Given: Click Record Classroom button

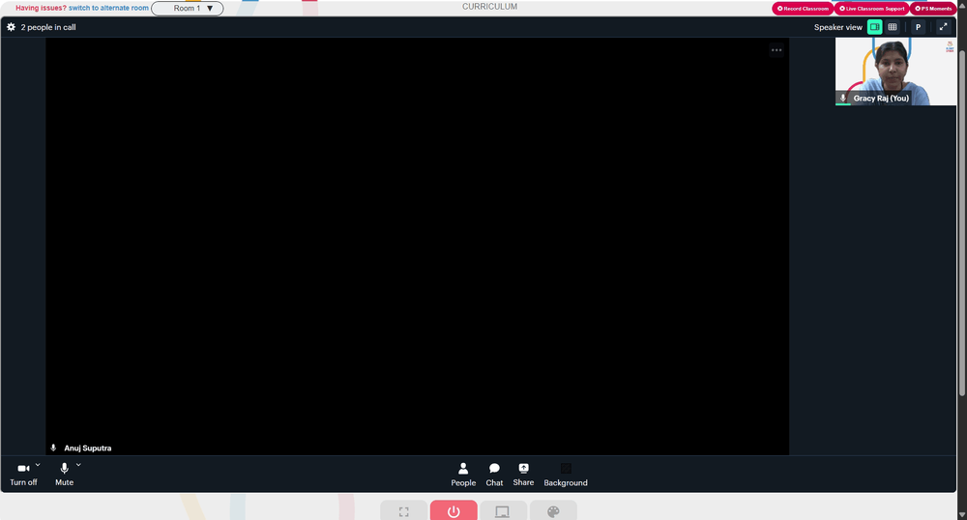Looking at the screenshot, I should [x=803, y=9].
